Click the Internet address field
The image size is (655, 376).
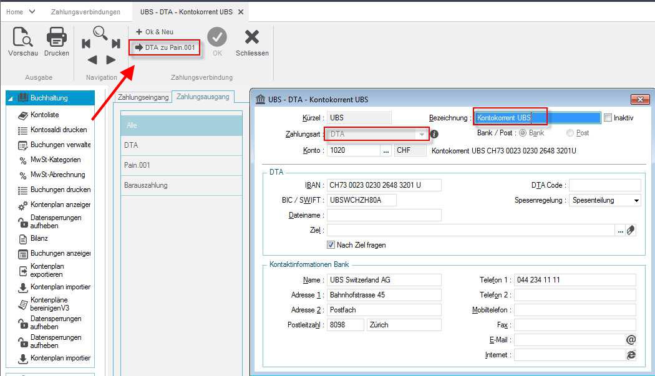(x=570, y=355)
